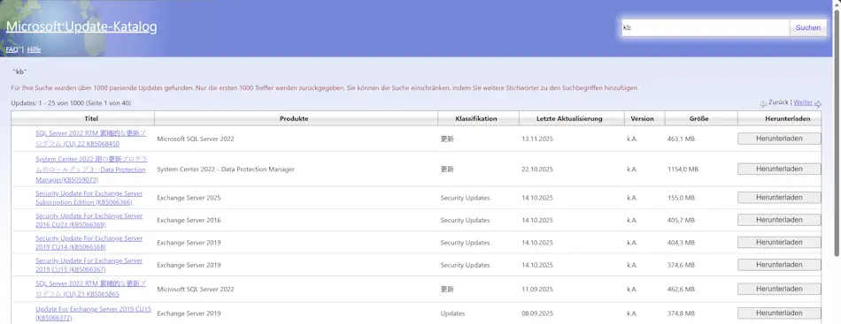Sort by Letzte Aktualisierung column
The image size is (841, 324).
click(569, 118)
